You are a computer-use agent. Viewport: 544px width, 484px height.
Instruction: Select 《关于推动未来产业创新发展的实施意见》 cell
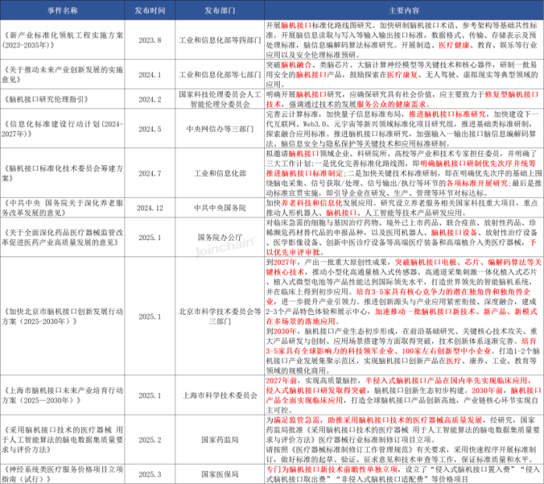62,74
